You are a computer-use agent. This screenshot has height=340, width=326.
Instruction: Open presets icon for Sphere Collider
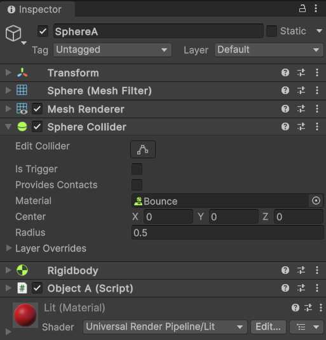(x=301, y=126)
